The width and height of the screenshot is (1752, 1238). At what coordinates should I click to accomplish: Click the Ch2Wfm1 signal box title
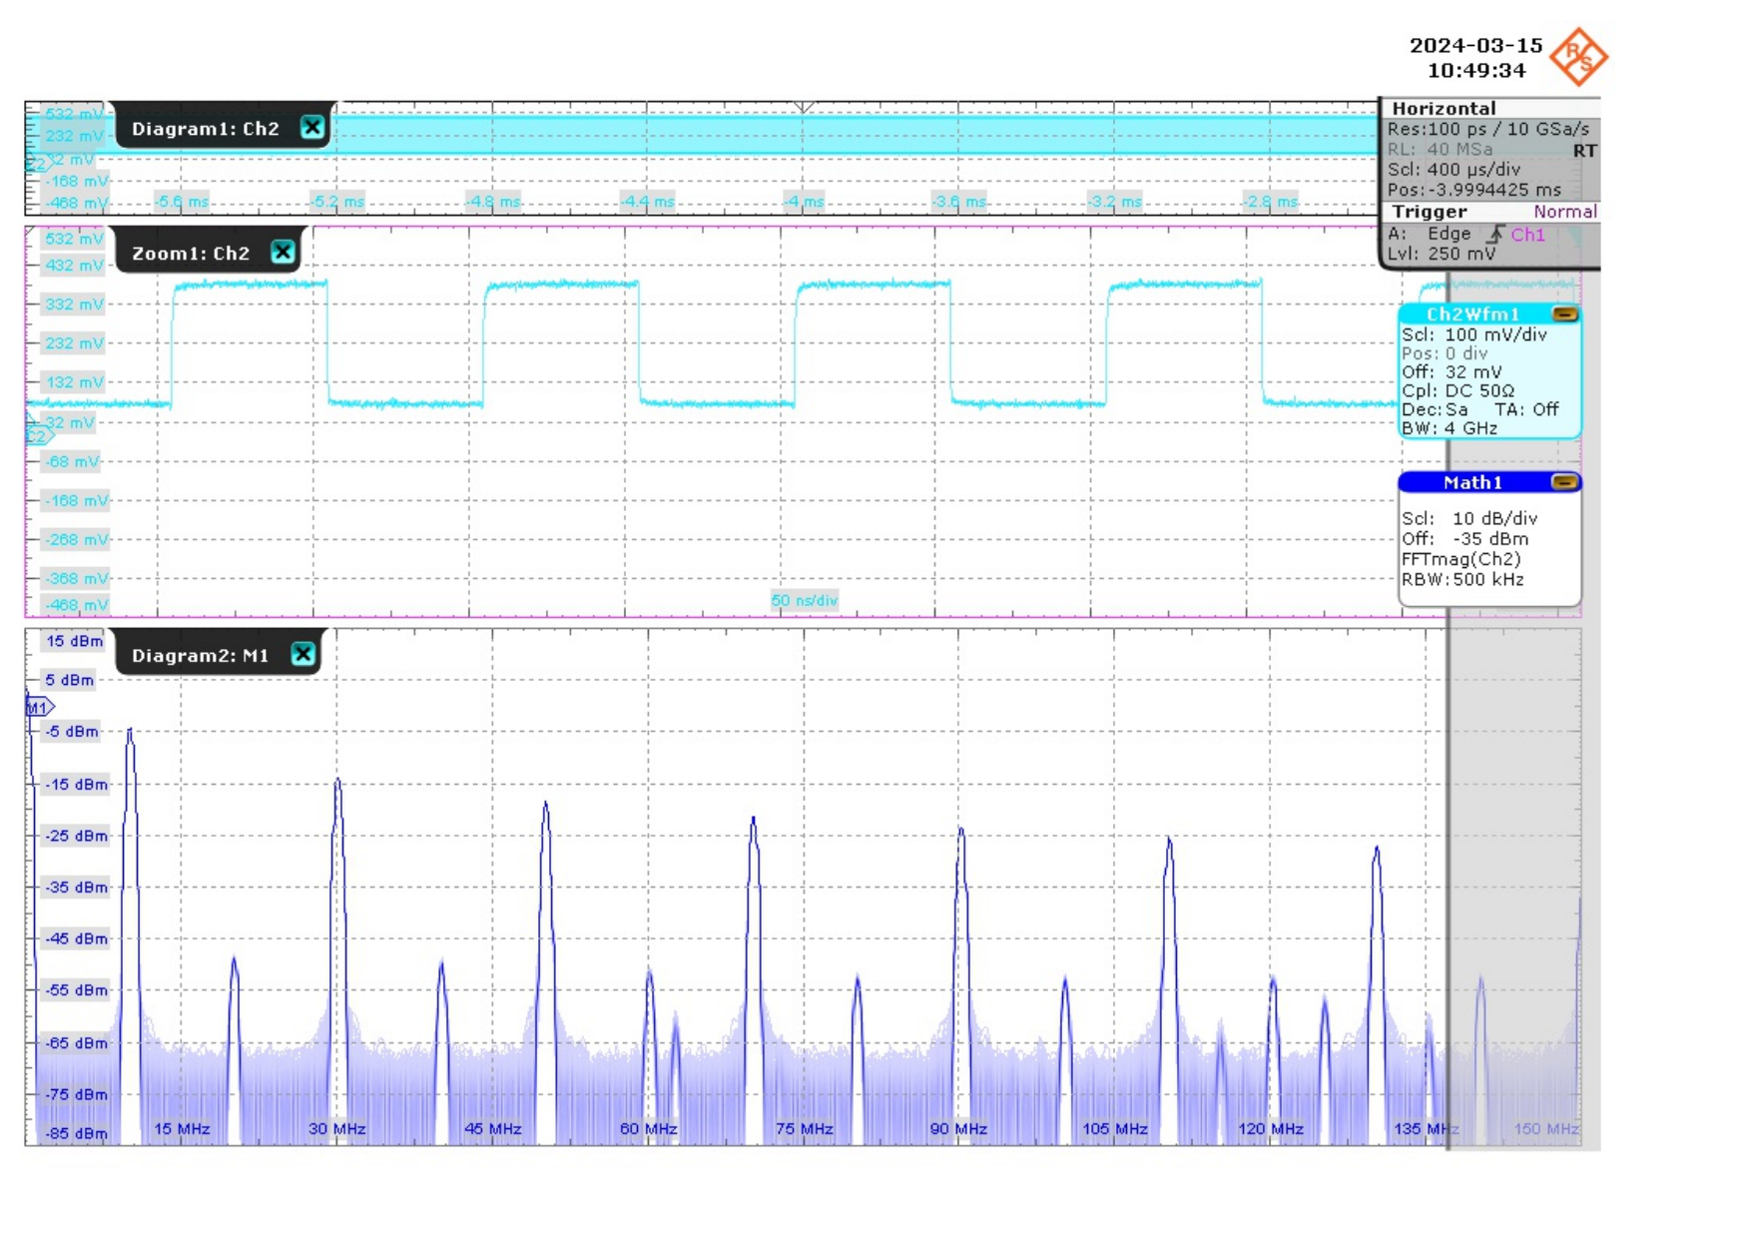(1471, 314)
